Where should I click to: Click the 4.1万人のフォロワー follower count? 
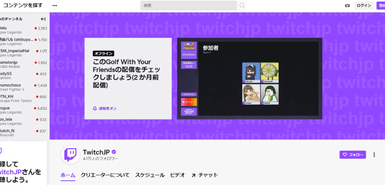(x=101, y=159)
